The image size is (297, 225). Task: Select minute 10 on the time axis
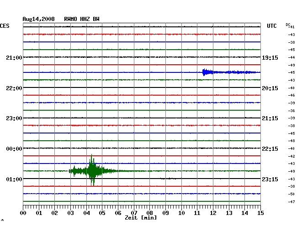[181, 213]
